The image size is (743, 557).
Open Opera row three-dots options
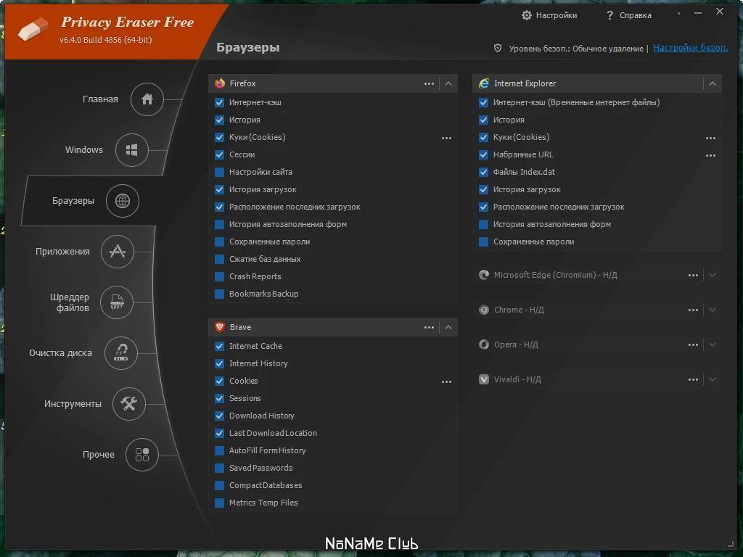(x=693, y=344)
